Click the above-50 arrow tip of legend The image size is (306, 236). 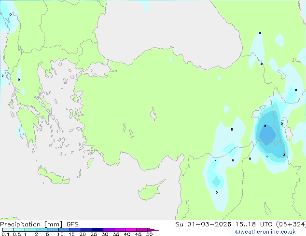tap(153, 230)
